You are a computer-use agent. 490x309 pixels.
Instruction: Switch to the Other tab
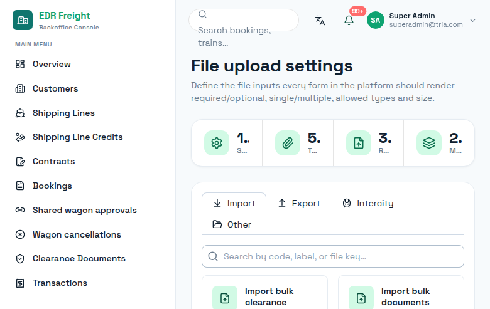232,224
